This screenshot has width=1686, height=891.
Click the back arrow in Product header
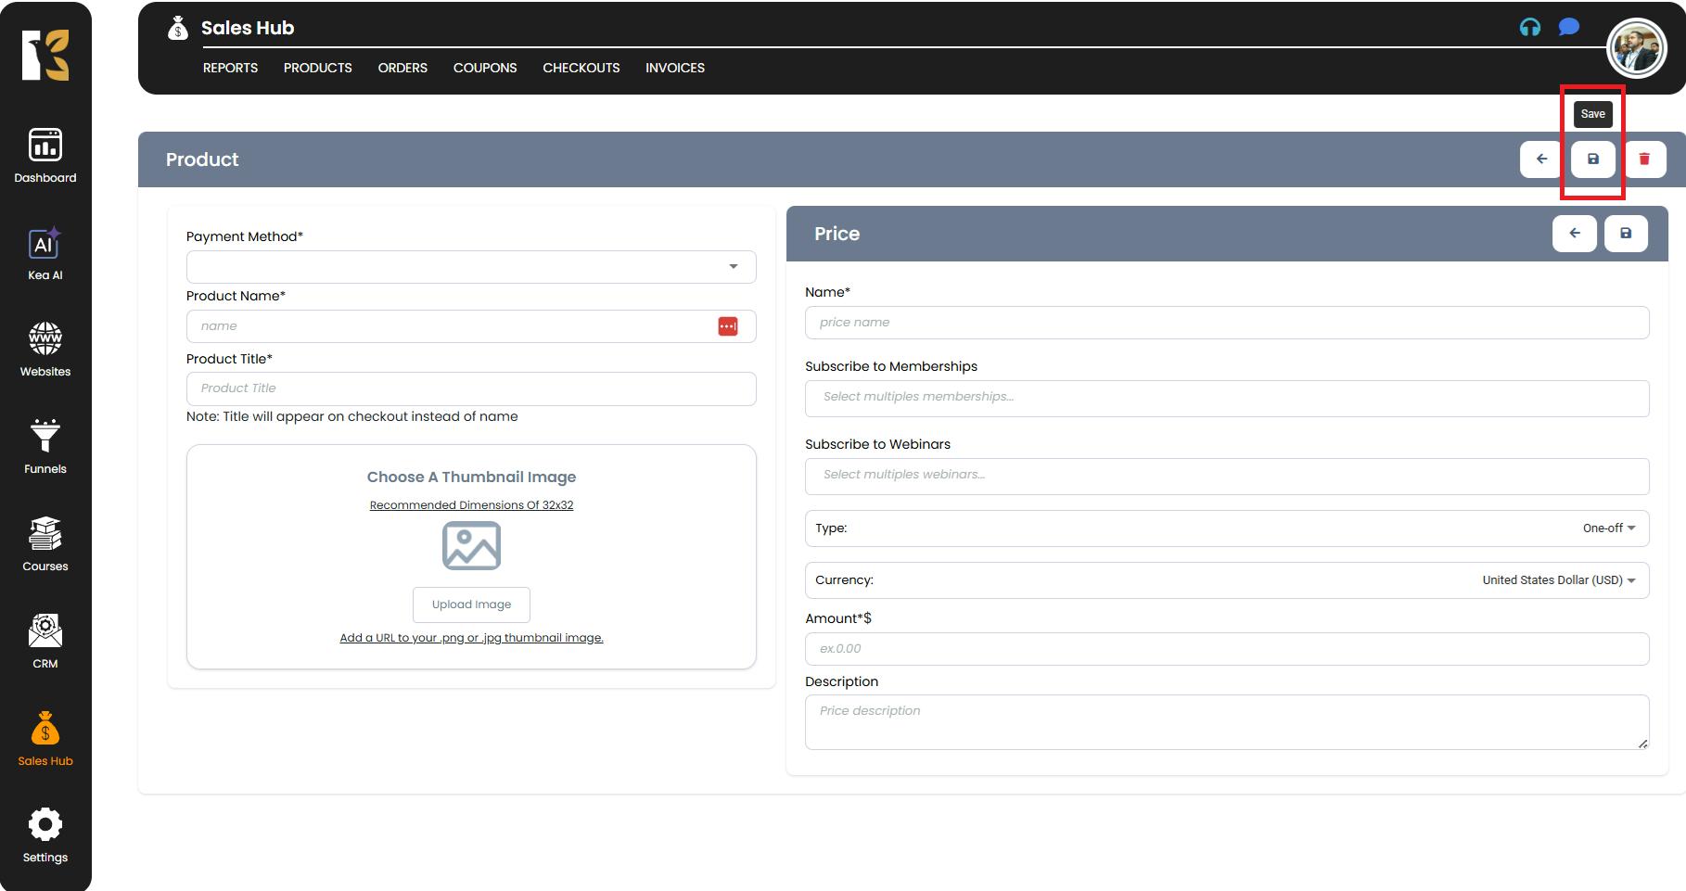point(1541,159)
